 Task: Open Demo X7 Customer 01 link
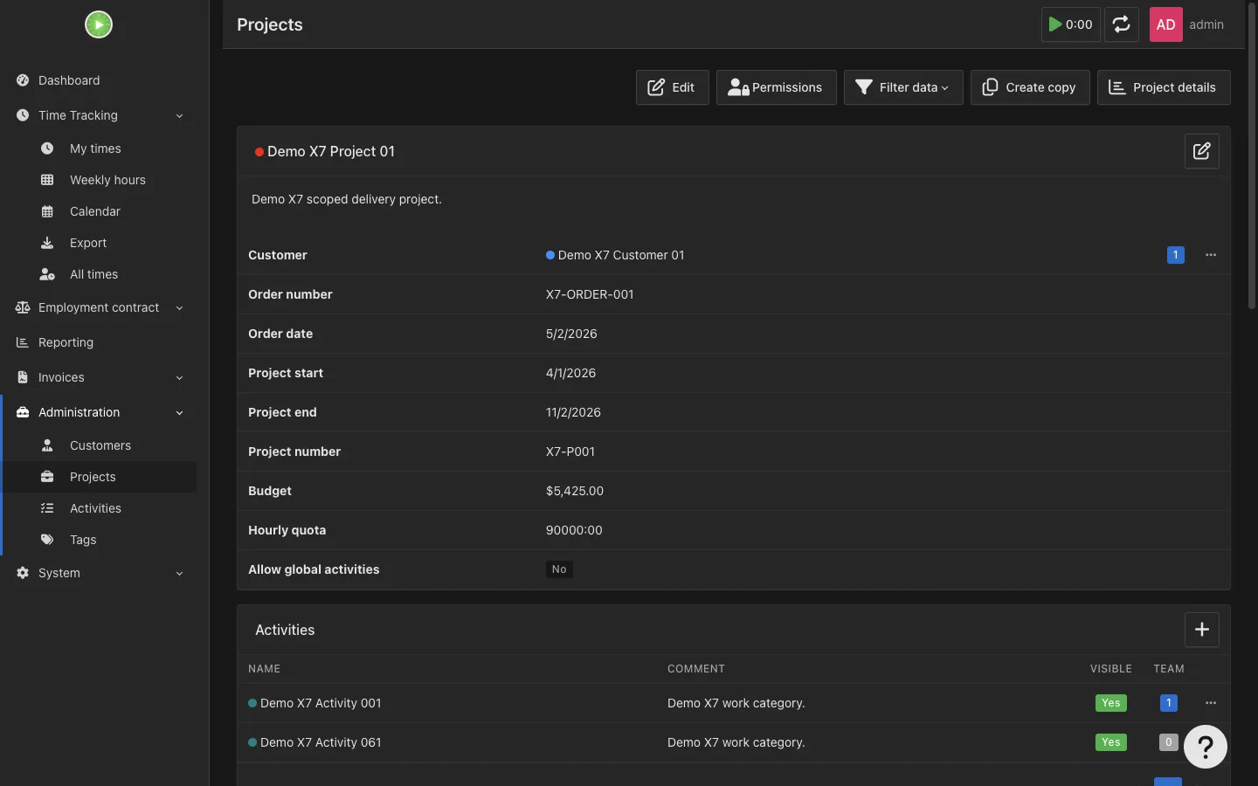(621, 255)
